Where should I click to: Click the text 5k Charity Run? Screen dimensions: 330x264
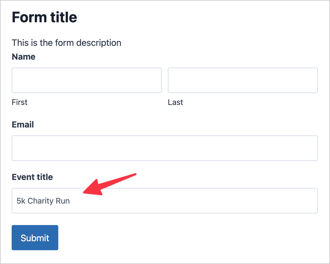43,201
